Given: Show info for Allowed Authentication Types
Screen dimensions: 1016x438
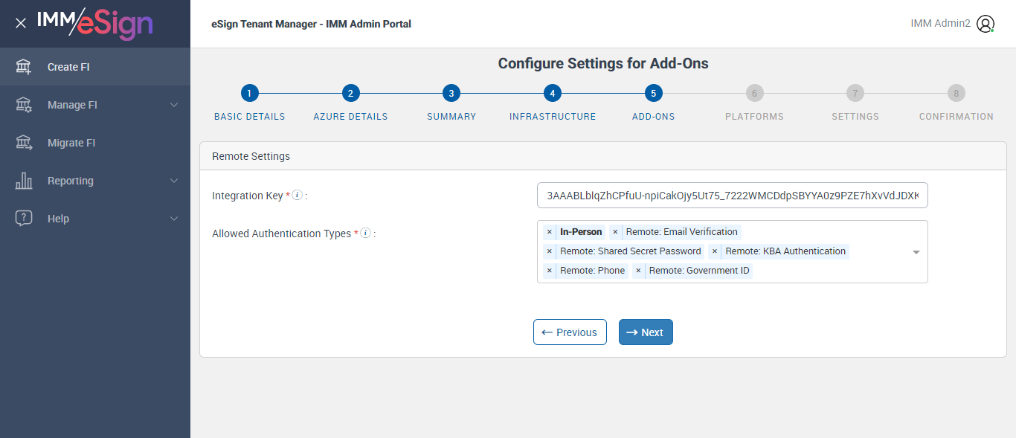Looking at the screenshot, I should [x=365, y=234].
